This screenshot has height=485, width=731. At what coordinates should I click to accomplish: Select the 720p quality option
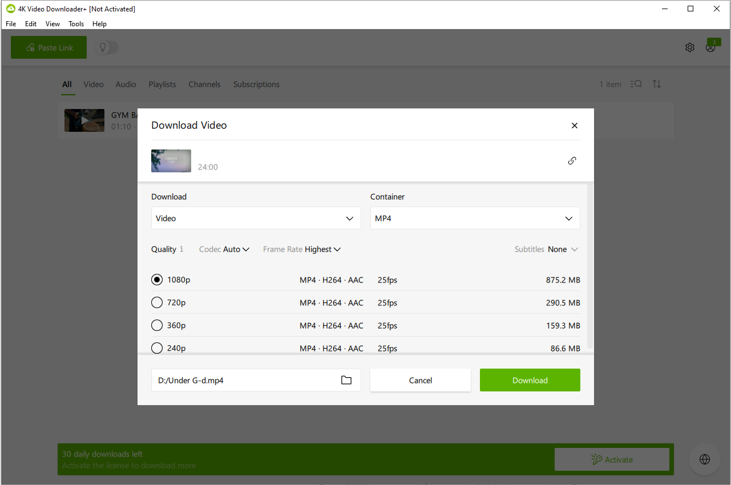coord(157,302)
